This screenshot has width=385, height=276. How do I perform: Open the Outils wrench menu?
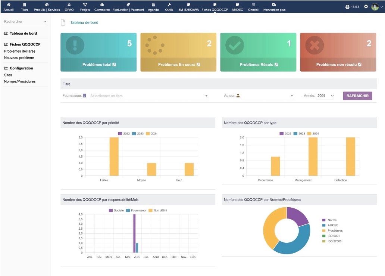pyautogui.click(x=169, y=7)
